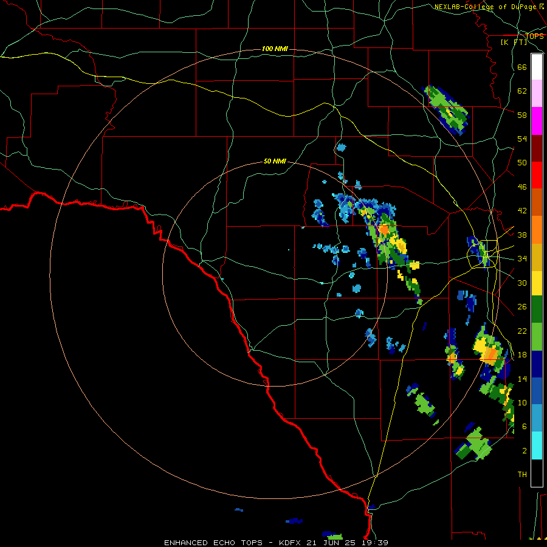Screen dimensions: 547x547
Task: Click the '100 NMI' range ring label
Action: pos(275,49)
